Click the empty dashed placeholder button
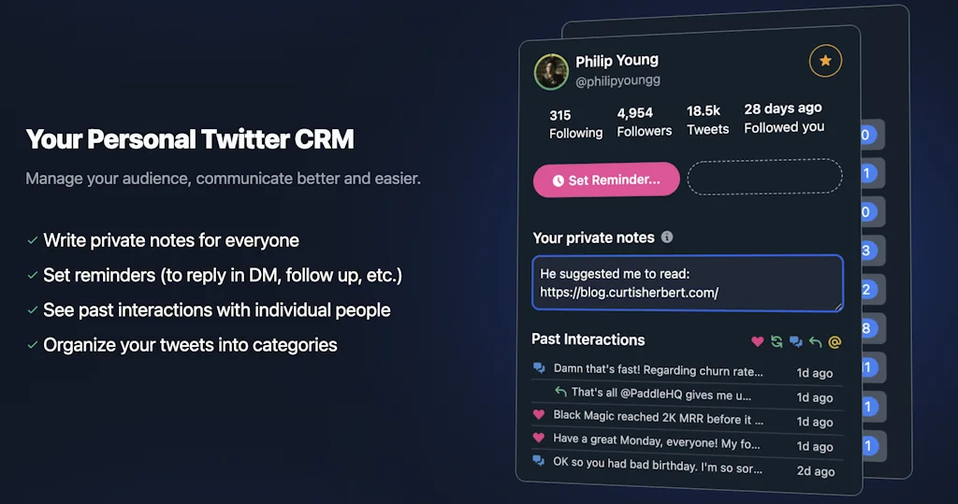This screenshot has width=958, height=504. [x=764, y=178]
